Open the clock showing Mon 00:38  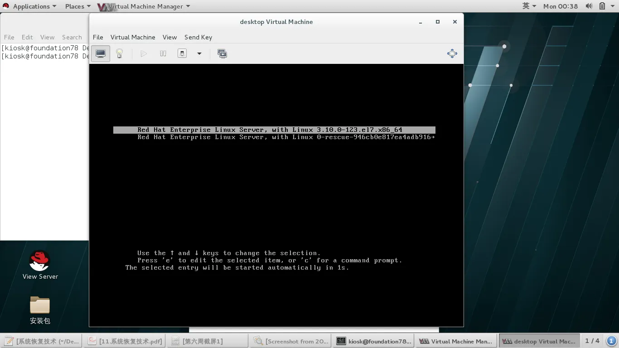(561, 6)
